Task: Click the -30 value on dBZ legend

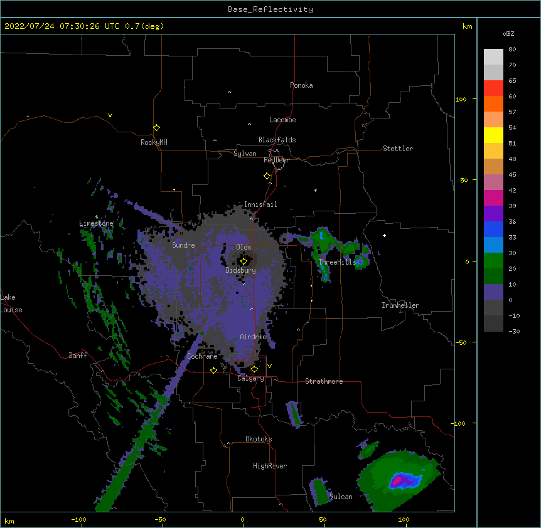Action: click(x=515, y=331)
